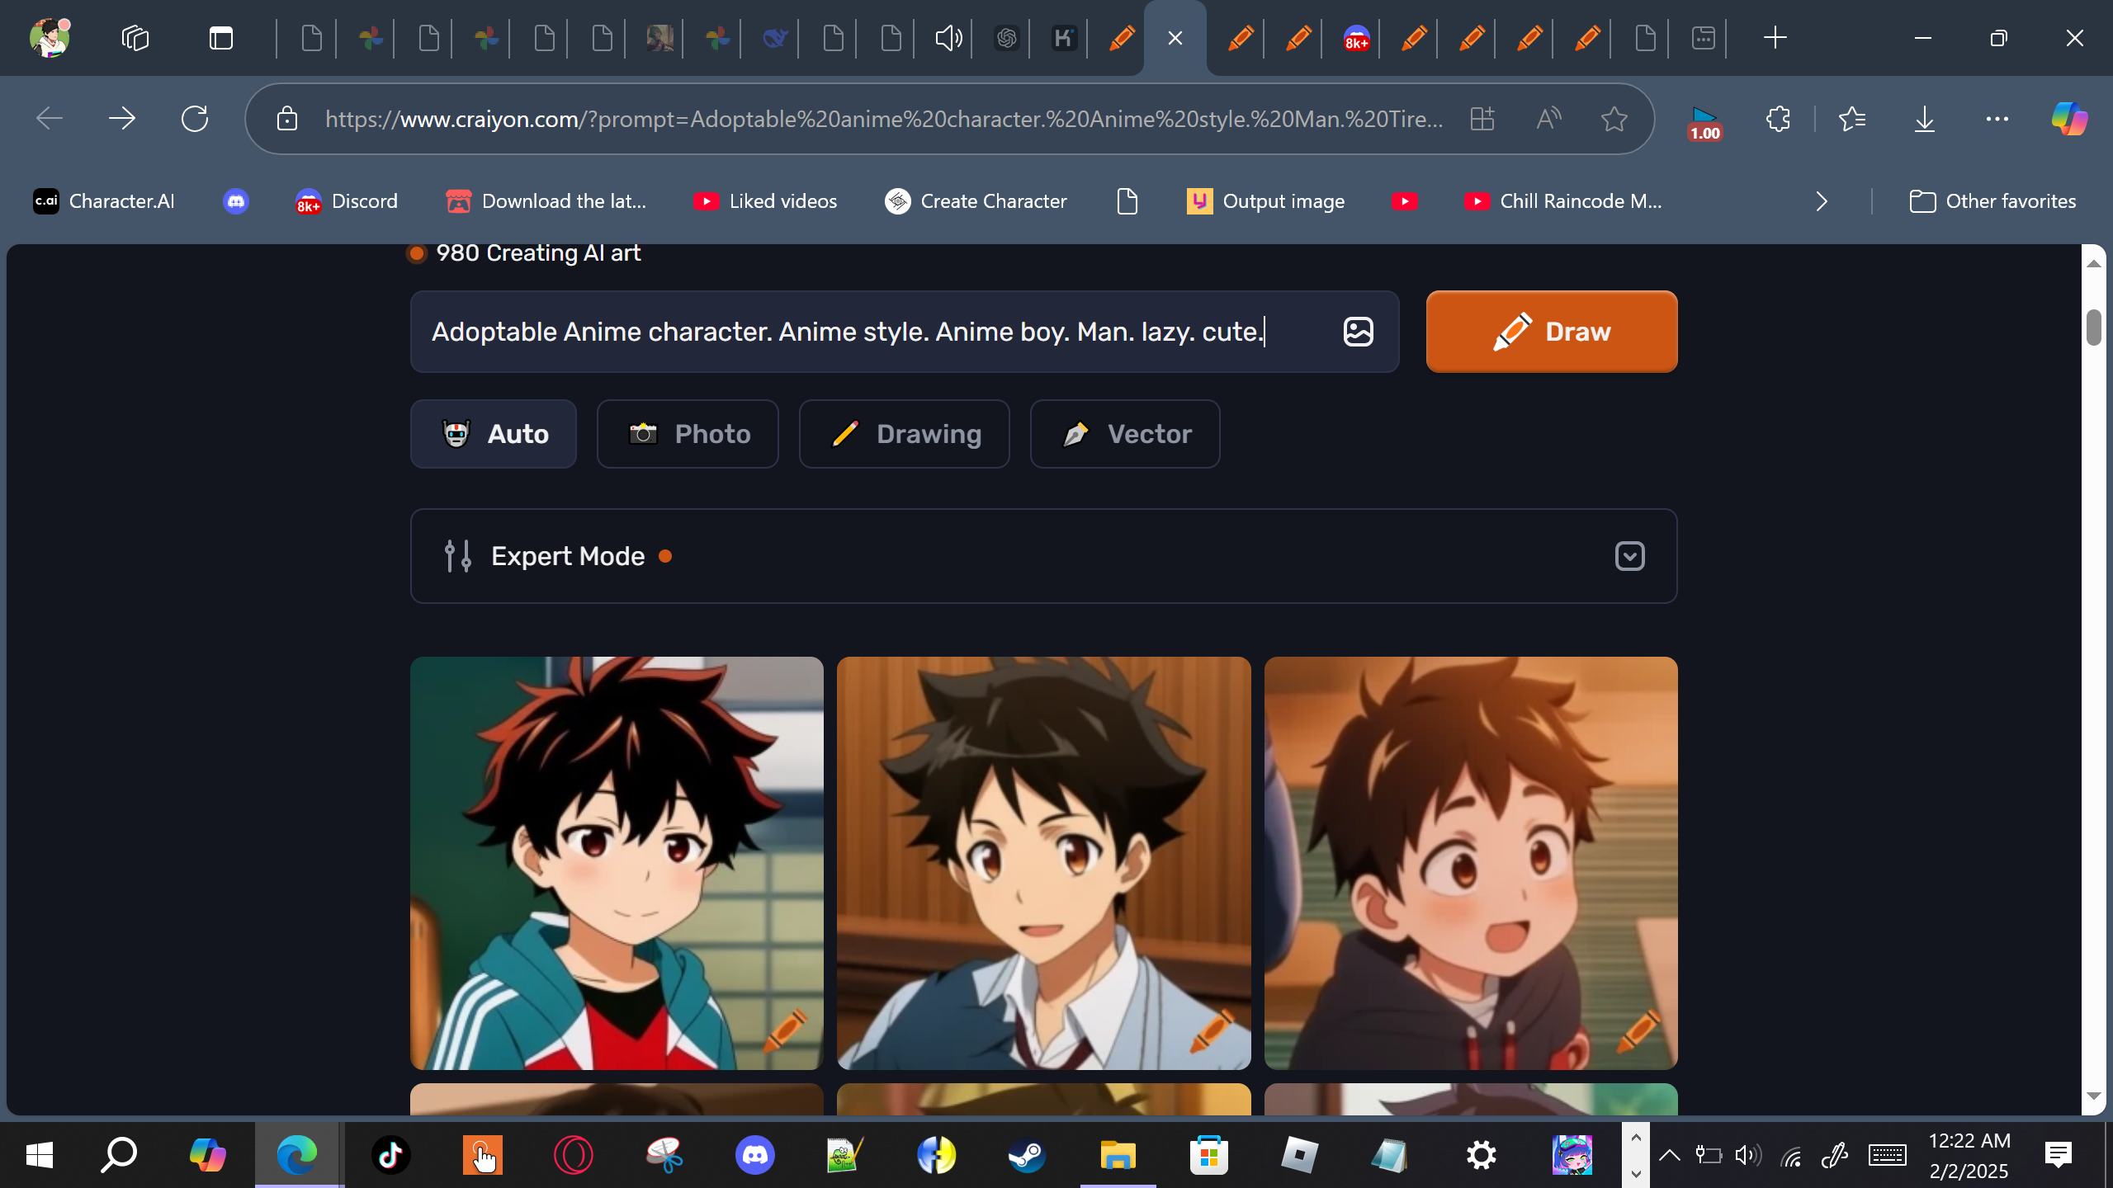The height and width of the screenshot is (1188, 2113).
Task: Click the browser refresh icon
Action: pos(195,119)
